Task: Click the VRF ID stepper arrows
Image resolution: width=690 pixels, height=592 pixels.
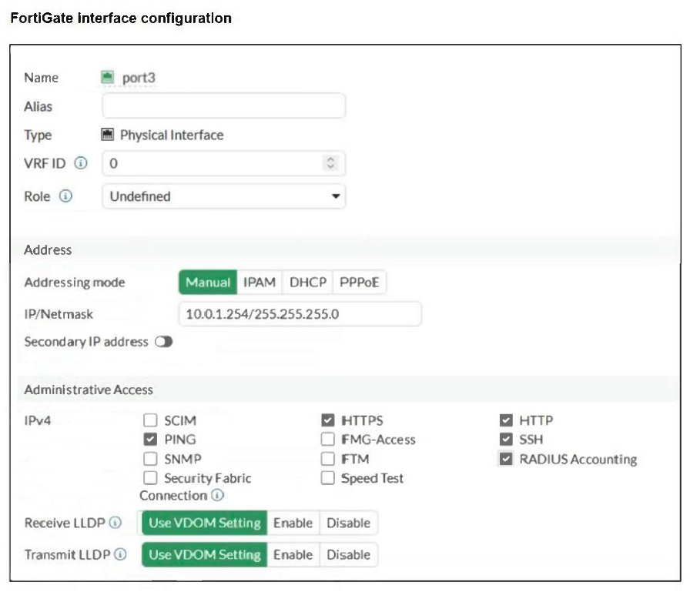Action: coord(330,163)
